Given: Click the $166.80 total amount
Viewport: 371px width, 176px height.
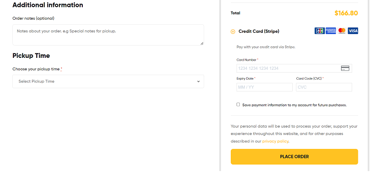Looking at the screenshot, I should tap(346, 13).
